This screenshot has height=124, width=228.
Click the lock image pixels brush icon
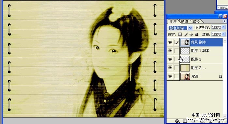[x=186, y=34]
